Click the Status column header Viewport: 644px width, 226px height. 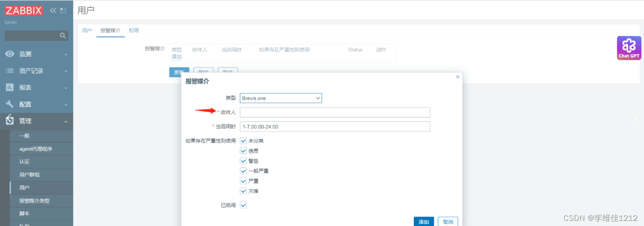pos(355,50)
